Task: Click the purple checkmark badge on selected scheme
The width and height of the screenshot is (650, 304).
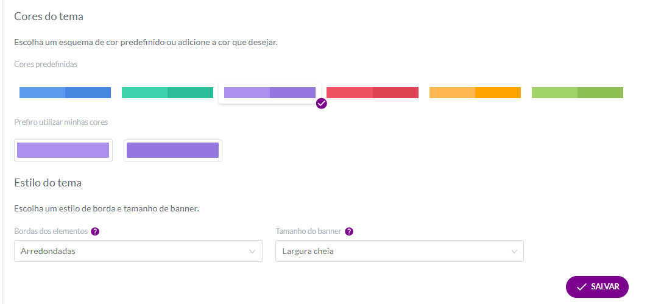Action: [x=321, y=104]
